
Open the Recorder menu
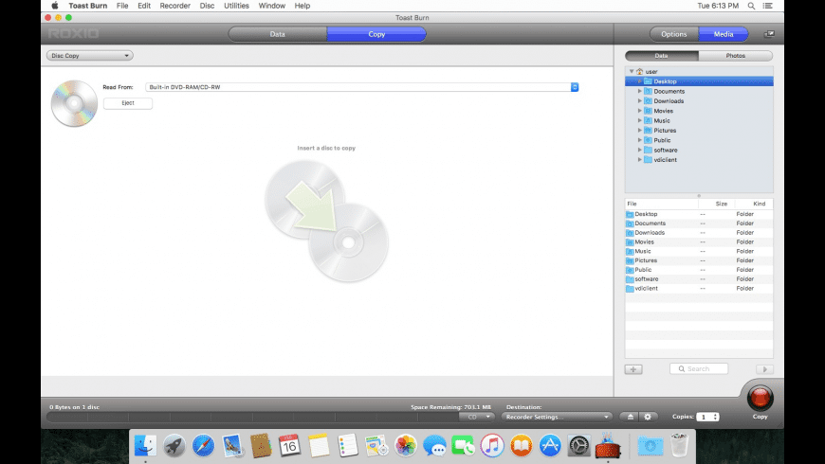coord(175,6)
